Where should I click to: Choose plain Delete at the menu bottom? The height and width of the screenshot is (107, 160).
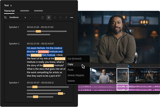click(78, 81)
